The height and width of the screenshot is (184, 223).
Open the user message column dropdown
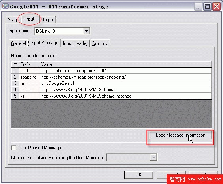153,157
